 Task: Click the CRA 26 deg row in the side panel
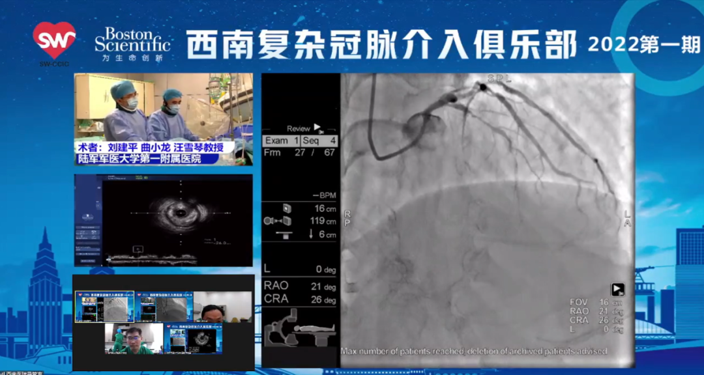click(x=299, y=299)
